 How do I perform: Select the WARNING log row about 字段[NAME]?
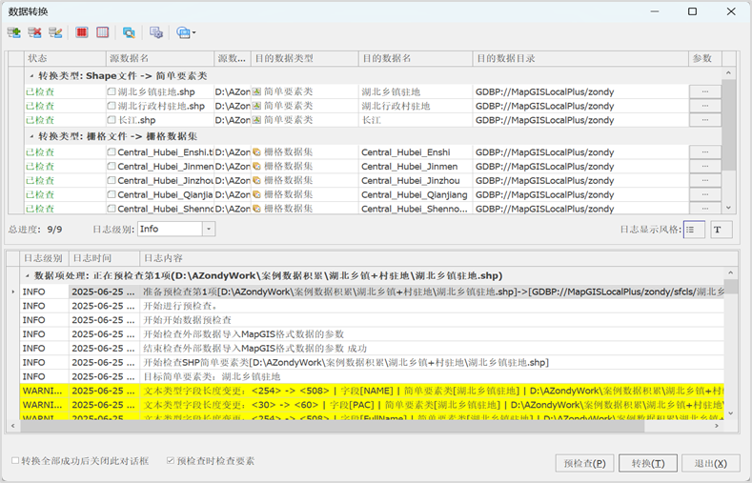(372, 391)
